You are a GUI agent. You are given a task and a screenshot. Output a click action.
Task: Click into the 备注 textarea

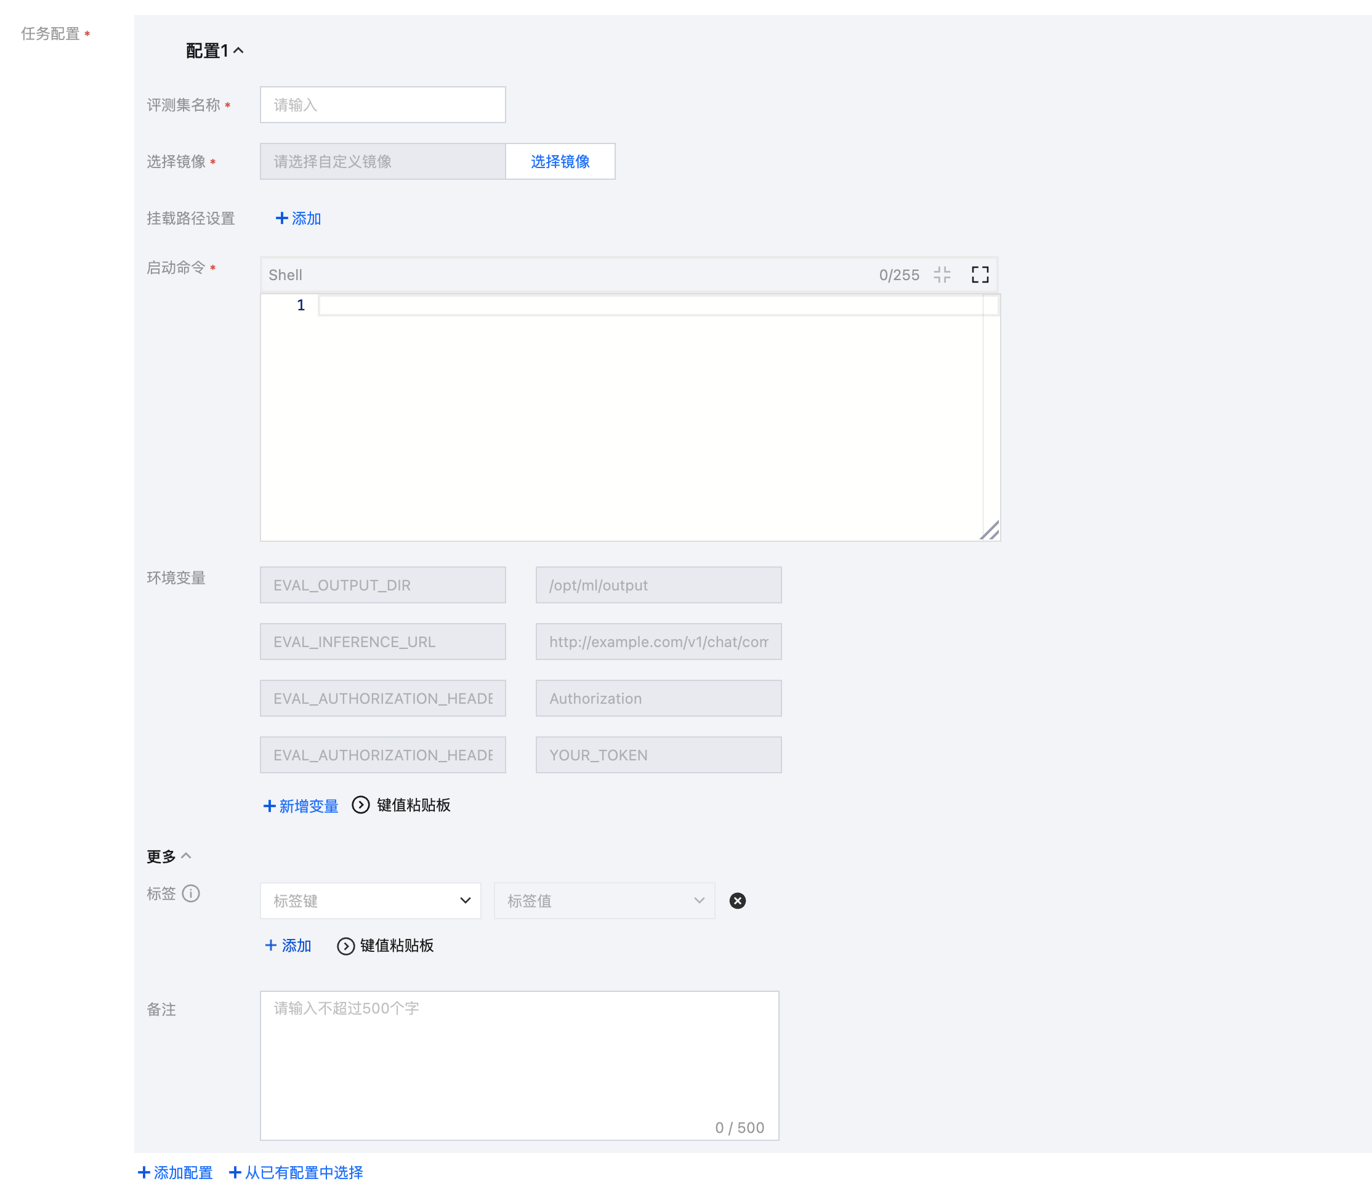click(519, 1065)
